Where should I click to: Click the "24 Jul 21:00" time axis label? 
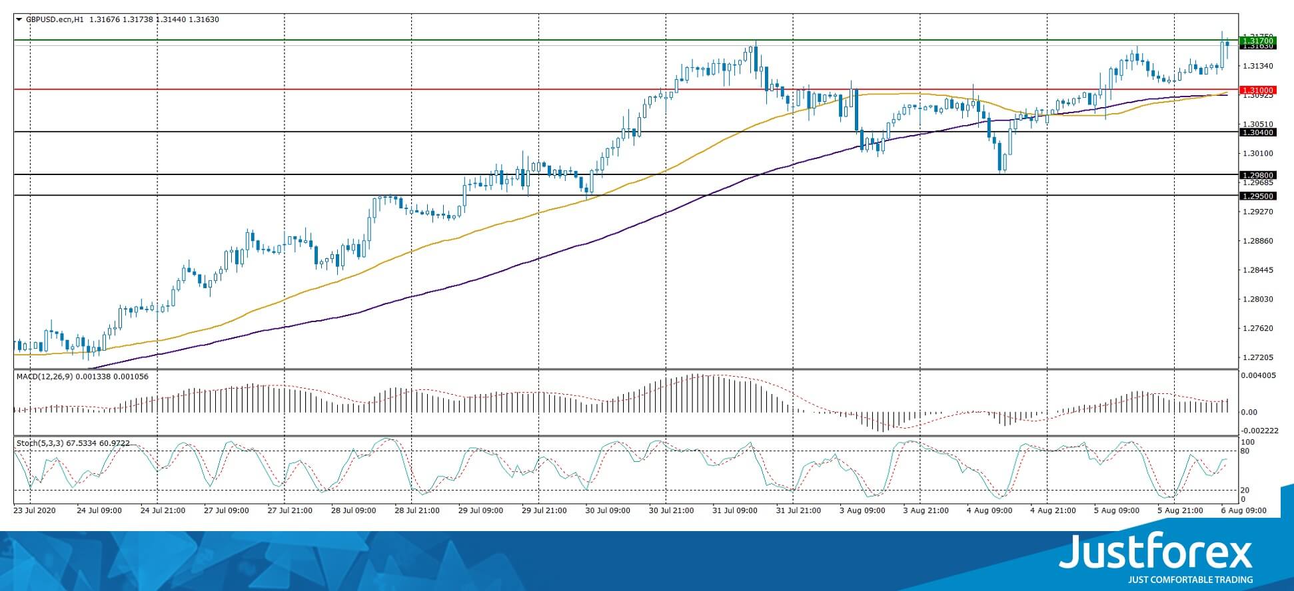coord(163,511)
